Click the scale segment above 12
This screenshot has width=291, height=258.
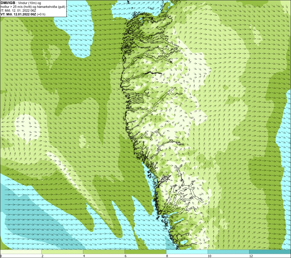[x=270, y=252]
